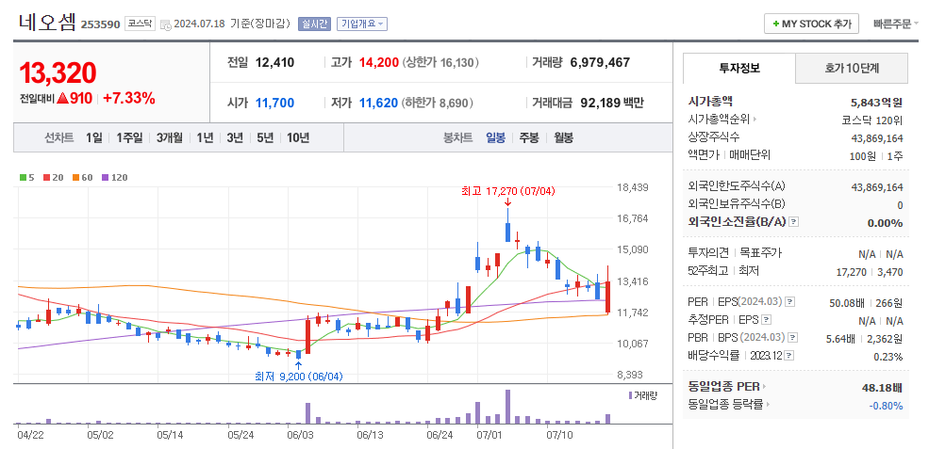Click the purple 거래량 legend marker
Image resolution: width=929 pixels, height=449 pixels.
coord(630,395)
